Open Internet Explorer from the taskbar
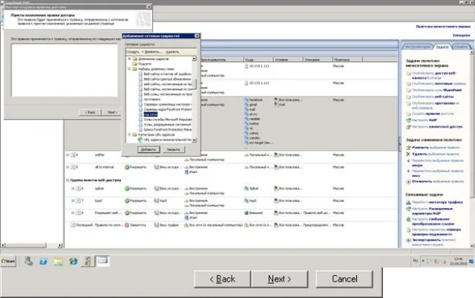The image size is (475, 298). click(73, 262)
